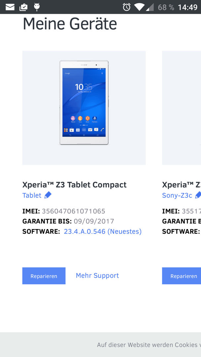Screen dimensions: 201x357
Task: Open the Xperia Z3 Tablet Compact product image
Action: point(84,108)
